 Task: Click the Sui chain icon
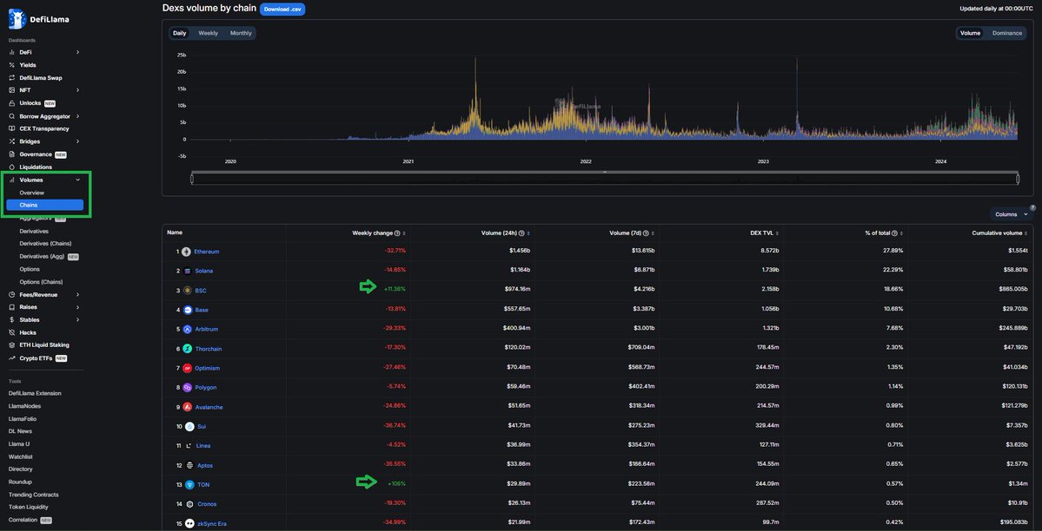(x=189, y=426)
